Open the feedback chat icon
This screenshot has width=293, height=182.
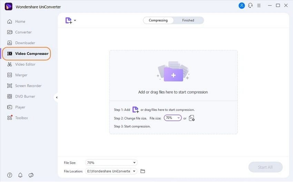pyautogui.click(x=31, y=175)
